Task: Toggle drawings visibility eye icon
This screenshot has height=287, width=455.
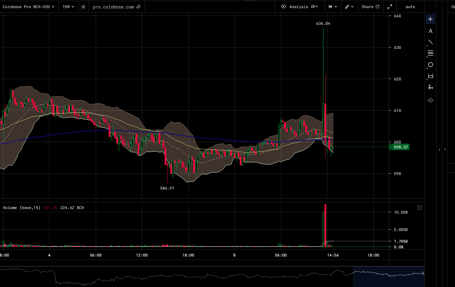Action: [x=431, y=100]
